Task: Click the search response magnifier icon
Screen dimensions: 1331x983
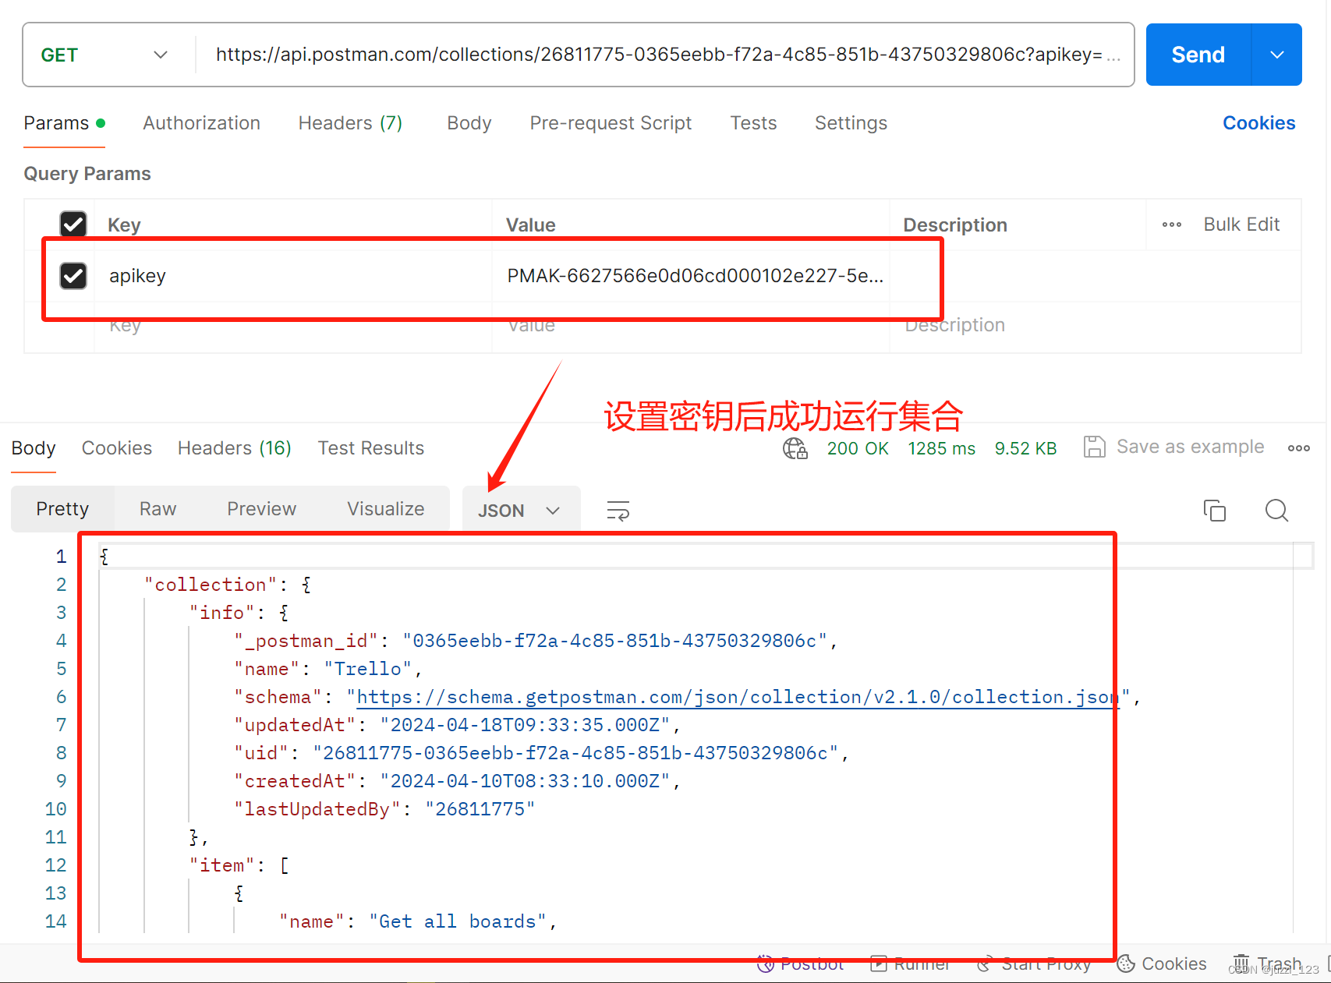Action: coord(1276,511)
